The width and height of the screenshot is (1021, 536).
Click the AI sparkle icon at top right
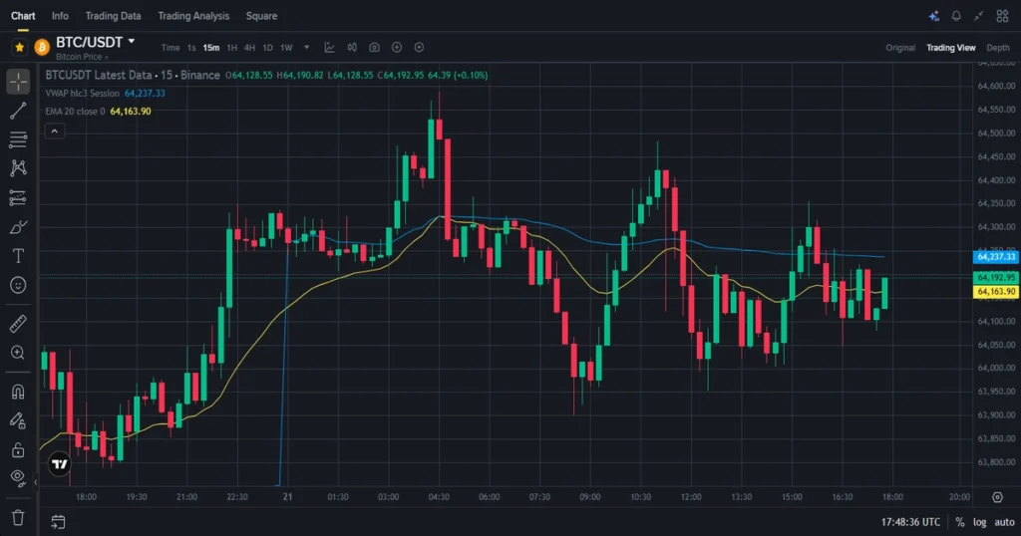pos(933,16)
